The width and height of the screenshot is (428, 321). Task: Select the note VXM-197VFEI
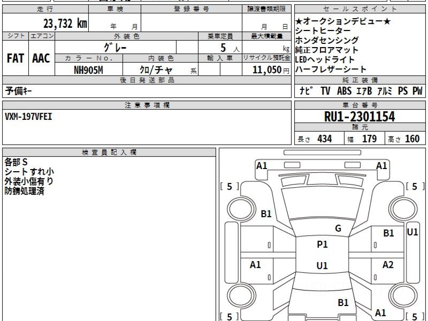tap(28, 116)
